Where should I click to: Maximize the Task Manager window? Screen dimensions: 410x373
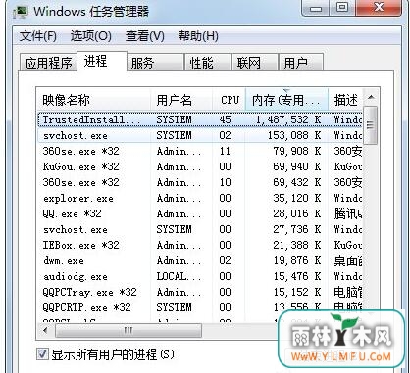[x=342, y=8]
